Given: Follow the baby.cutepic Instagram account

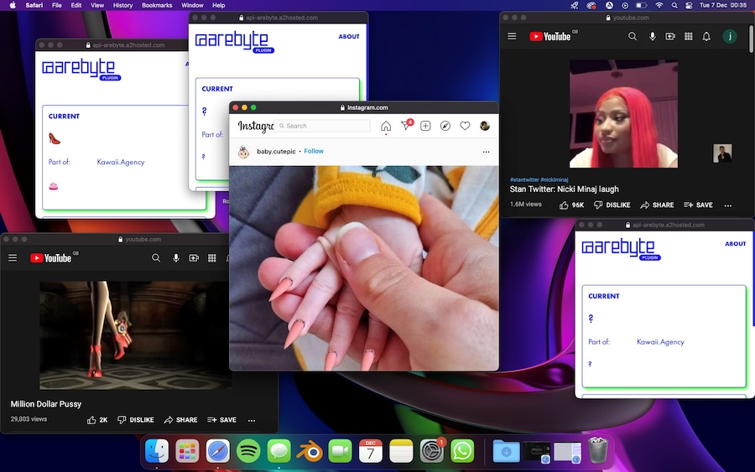Looking at the screenshot, I should [x=314, y=152].
